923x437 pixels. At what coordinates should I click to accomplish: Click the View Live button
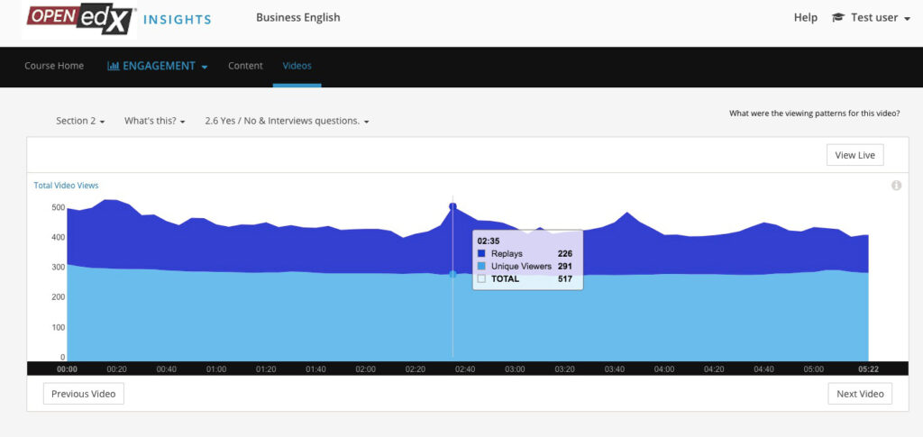pos(854,155)
